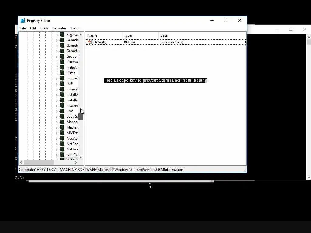Expand the Interne key node
Viewport: 311px width, 233px height.
click(x=56, y=106)
